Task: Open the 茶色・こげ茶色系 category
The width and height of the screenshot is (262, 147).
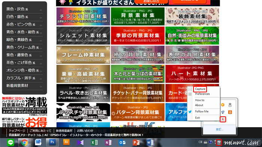Action: [x=24, y=63]
